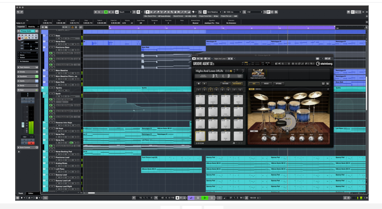Viewport: 382px width, 209px height.
Task: Select the Bass Stab clip on Prechorus Bass
Action: point(173,49)
